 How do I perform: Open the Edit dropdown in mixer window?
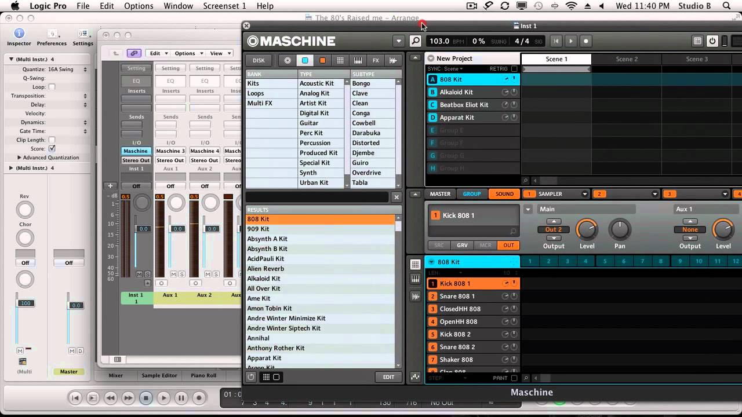(x=159, y=53)
